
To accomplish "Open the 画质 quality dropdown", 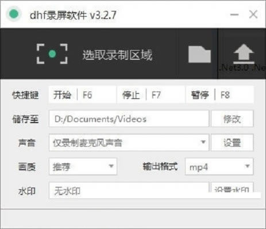I will pyautogui.click(x=83, y=166).
